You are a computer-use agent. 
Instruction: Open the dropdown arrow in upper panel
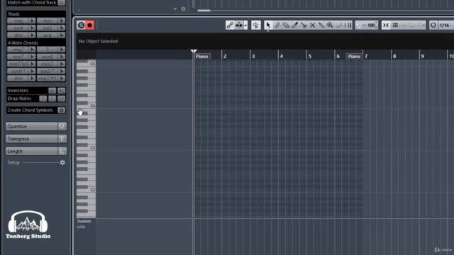click(175, 9)
